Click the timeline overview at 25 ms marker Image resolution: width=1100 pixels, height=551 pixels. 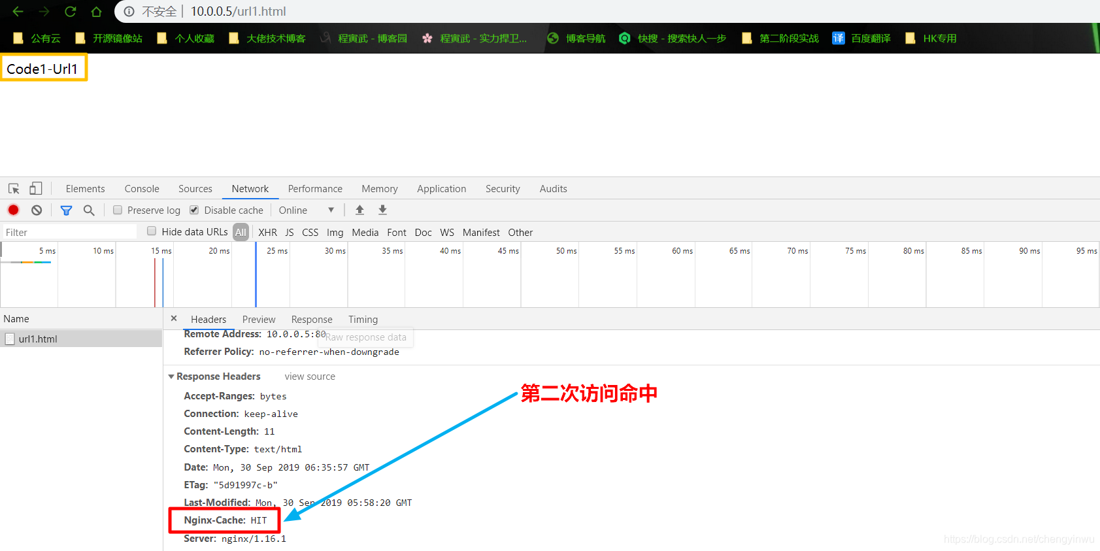[x=277, y=251]
